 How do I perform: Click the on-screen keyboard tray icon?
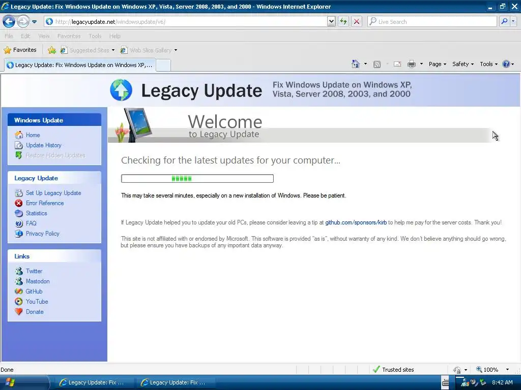pos(446,383)
